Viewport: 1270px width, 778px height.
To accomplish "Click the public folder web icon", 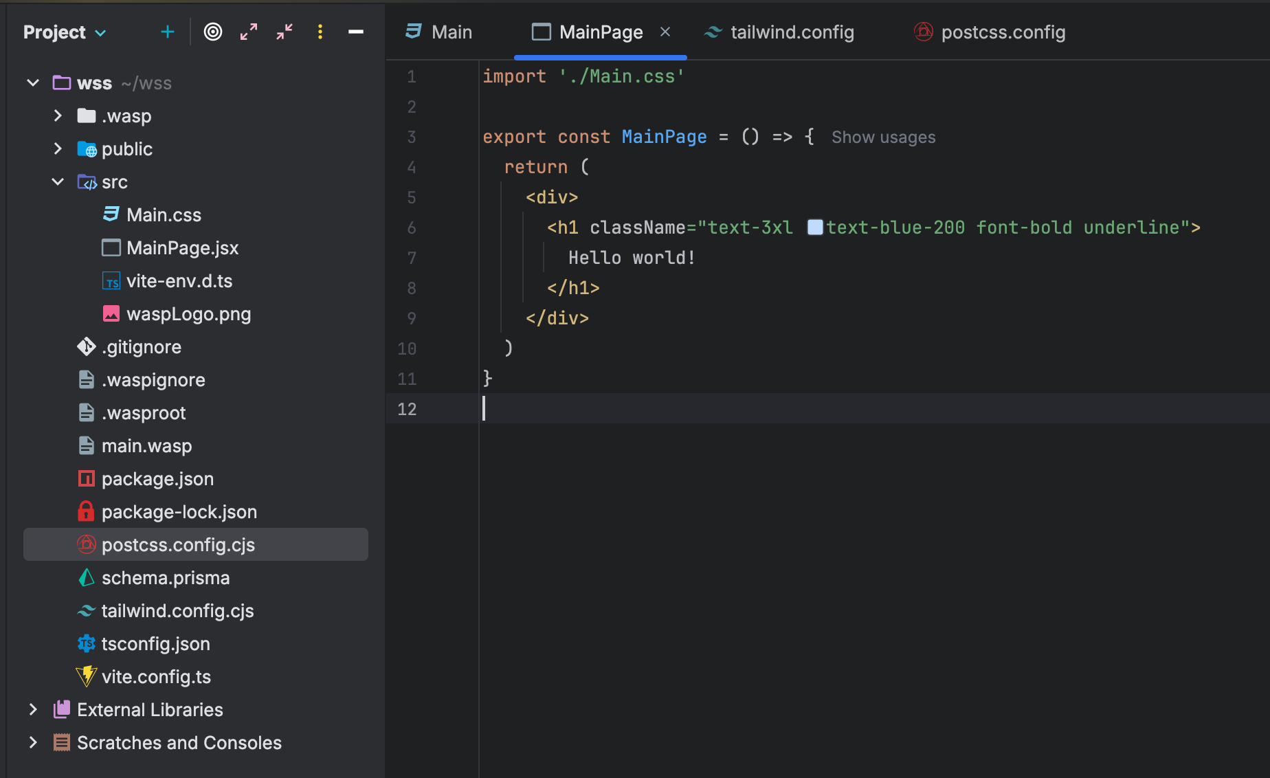I will coord(87,149).
